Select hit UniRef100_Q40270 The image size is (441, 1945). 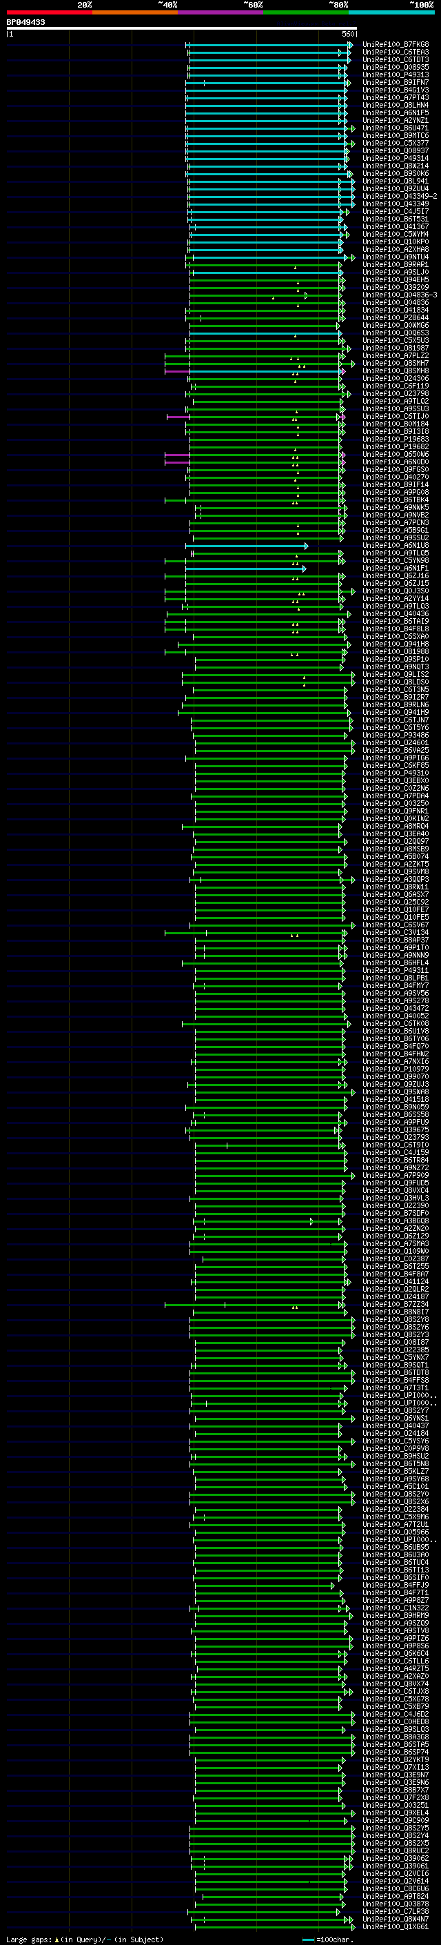click(396, 477)
